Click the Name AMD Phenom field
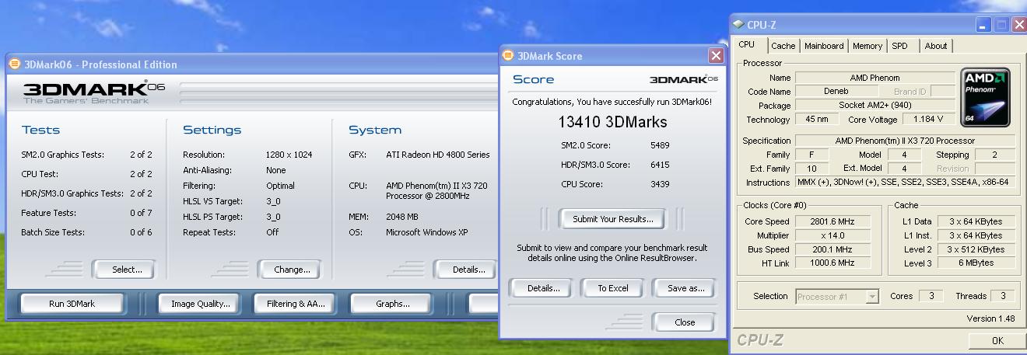 pyautogui.click(x=875, y=78)
